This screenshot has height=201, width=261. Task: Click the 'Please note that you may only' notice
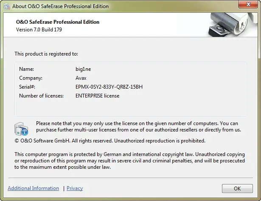click(x=138, y=126)
